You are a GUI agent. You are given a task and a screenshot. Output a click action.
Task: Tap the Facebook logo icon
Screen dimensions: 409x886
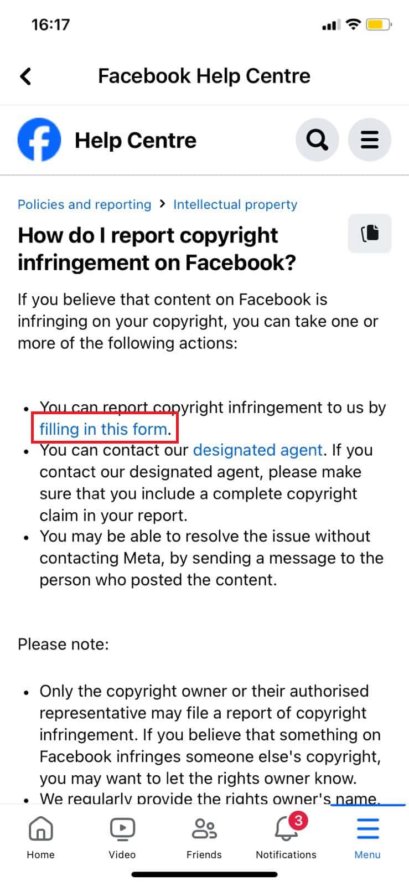click(39, 140)
